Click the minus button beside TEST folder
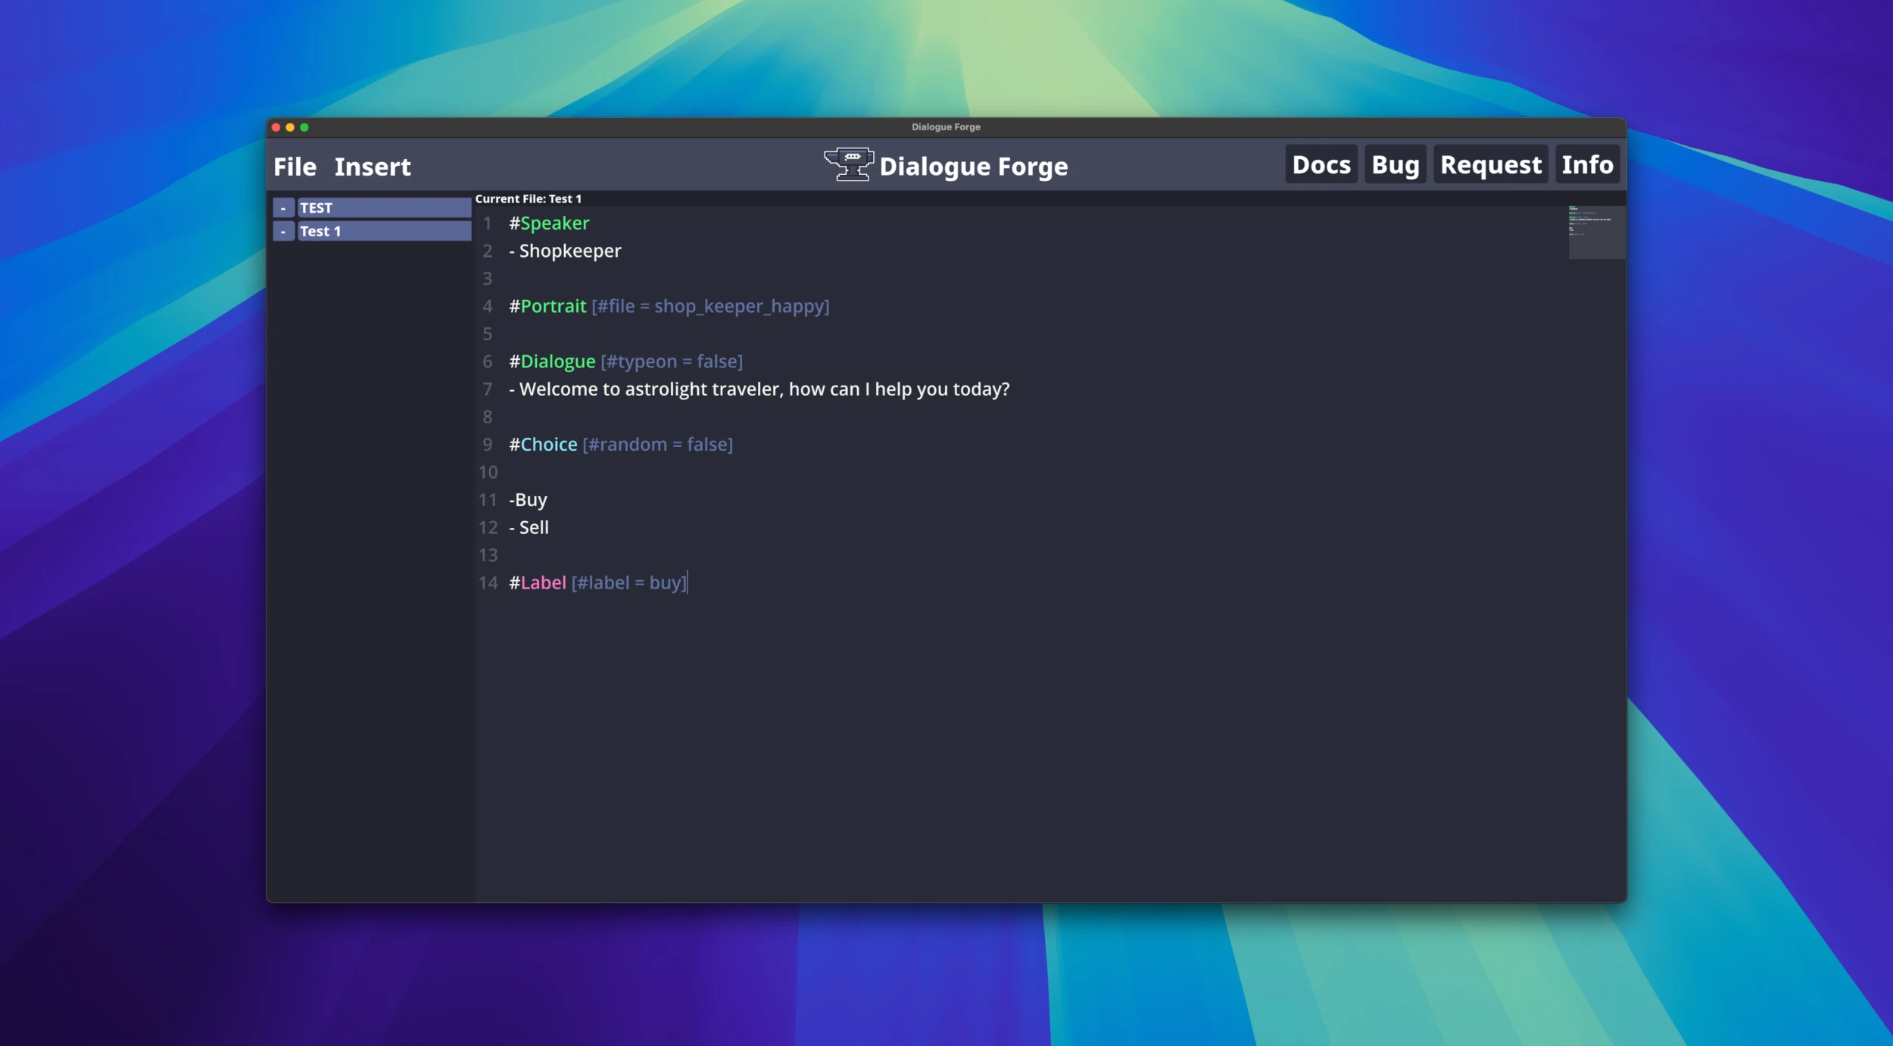Image resolution: width=1893 pixels, height=1046 pixels. pyautogui.click(x=283, y=208)
